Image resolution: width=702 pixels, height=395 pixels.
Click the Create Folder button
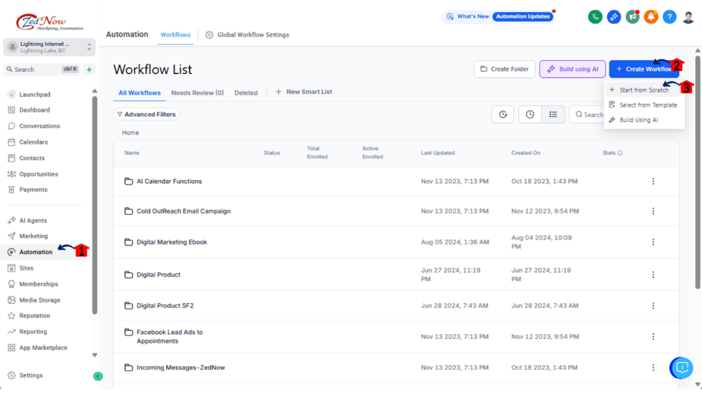coord(505,69)
